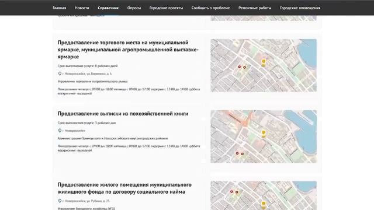Click location pin icon in the ярмарка card

[x=60, y=73]
